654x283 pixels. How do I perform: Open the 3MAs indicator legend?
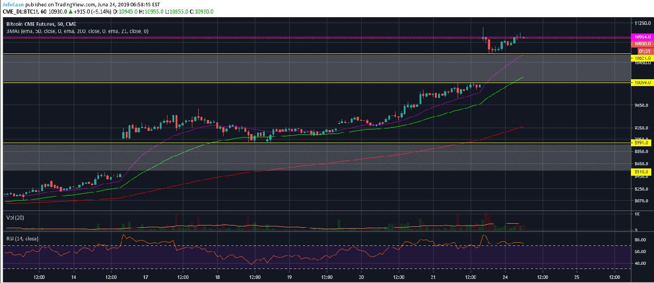(77, 31)
